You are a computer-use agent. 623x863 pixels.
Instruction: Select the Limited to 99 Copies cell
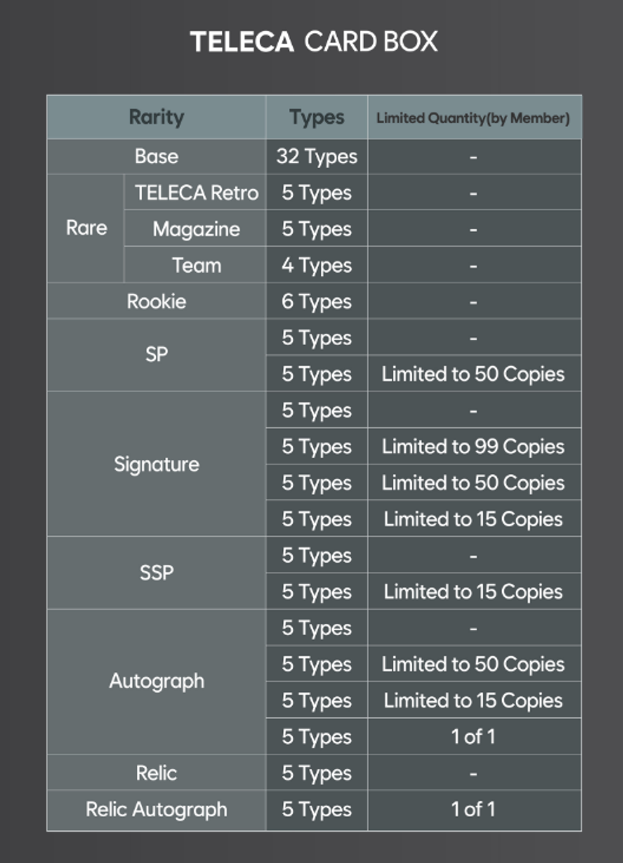474,446
